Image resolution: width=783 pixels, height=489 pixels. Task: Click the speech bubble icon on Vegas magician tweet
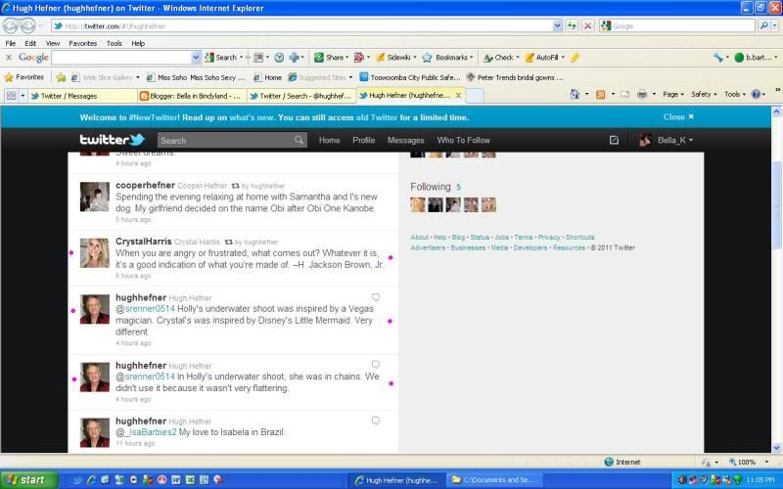click(376, 297)
